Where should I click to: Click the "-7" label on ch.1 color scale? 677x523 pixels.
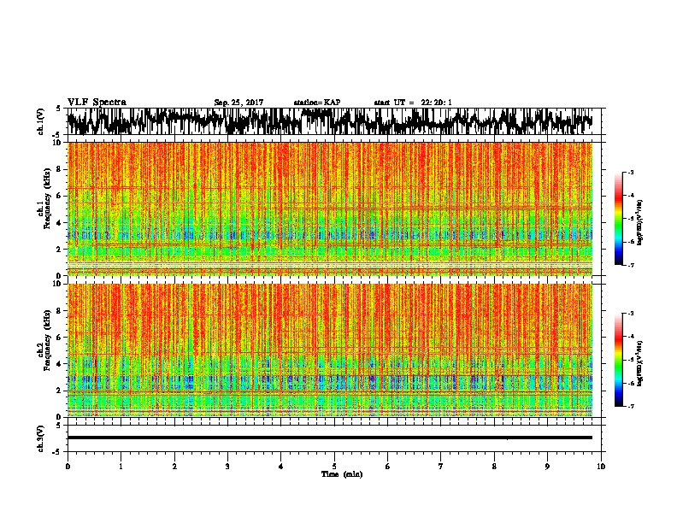pyautogui.click(x=631, y=265)
